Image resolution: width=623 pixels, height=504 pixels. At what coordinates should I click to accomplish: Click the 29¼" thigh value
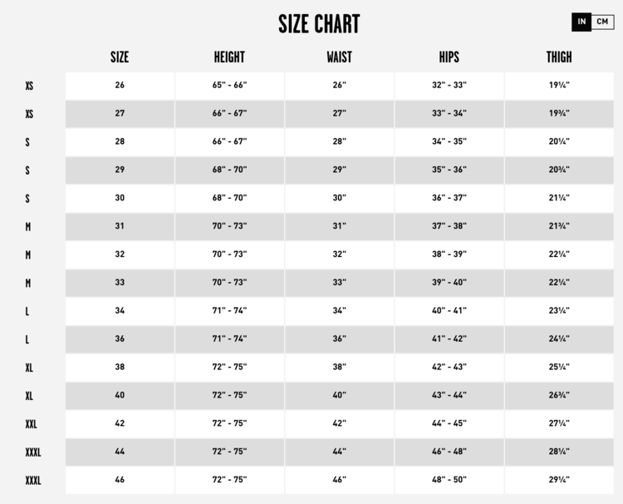[x=559, y=480]
